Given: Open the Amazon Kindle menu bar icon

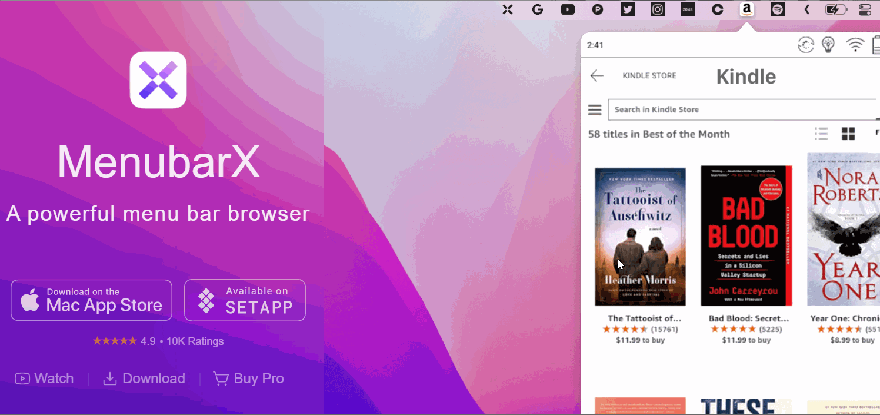Looking at the screenshot, I should 747,9.
